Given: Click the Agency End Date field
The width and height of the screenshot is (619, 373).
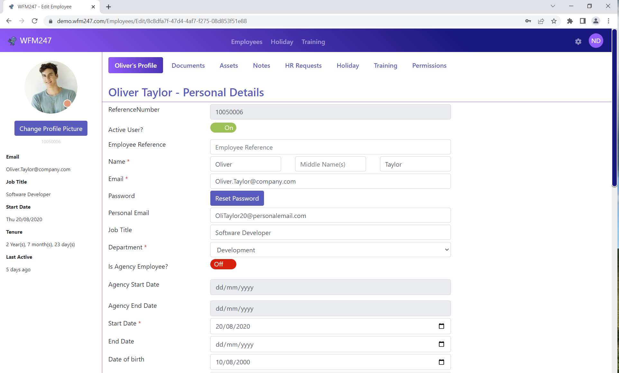Looking at the screenshot, I should point(330,308).
